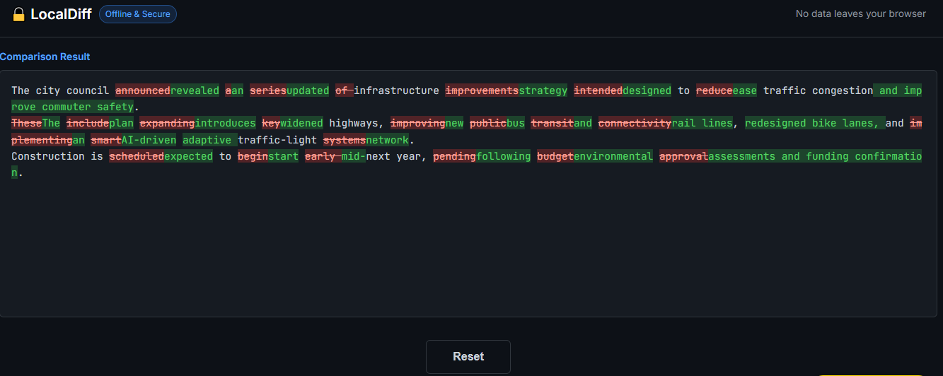This screenshot has width=943, height=376.
Task: Click the added word 'funding'
Action: (x=828, y=155)
